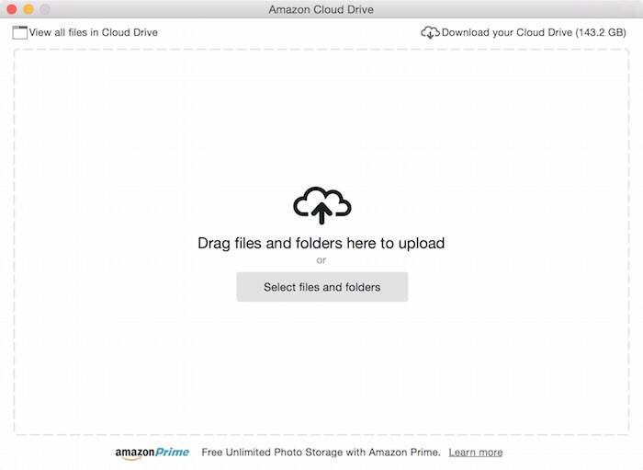Click the Drag files and folders text
The image size is (643, 470).
(x=321, y=243)
